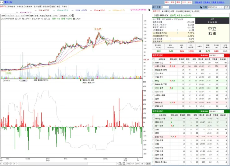Click inside the bottom search input box

click(x=102, y=164)
